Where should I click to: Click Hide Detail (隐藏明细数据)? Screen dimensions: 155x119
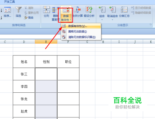(x=141, y=13)
